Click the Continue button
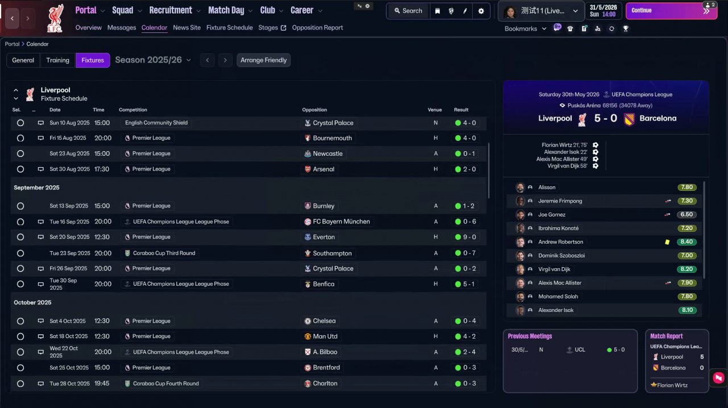The image size is (728, 408). (x=671, y=10)
